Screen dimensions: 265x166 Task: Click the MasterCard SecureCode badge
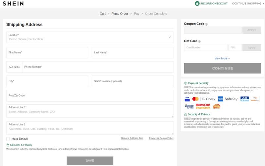203,107
